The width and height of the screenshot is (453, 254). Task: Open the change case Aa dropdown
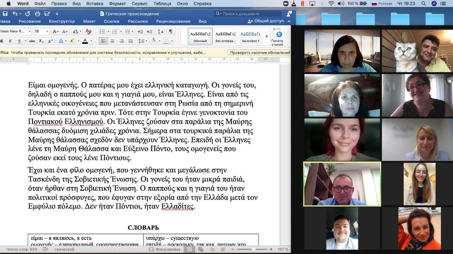point(77,32)
